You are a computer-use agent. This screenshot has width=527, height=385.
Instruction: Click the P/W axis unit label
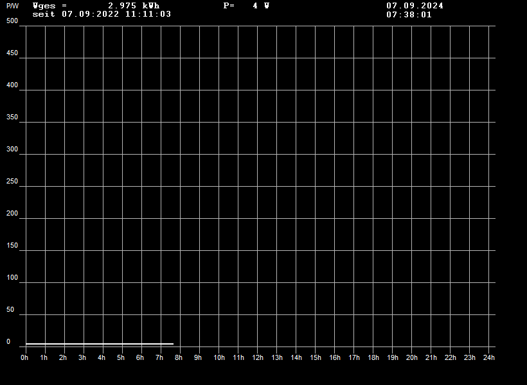coord(13,6)
